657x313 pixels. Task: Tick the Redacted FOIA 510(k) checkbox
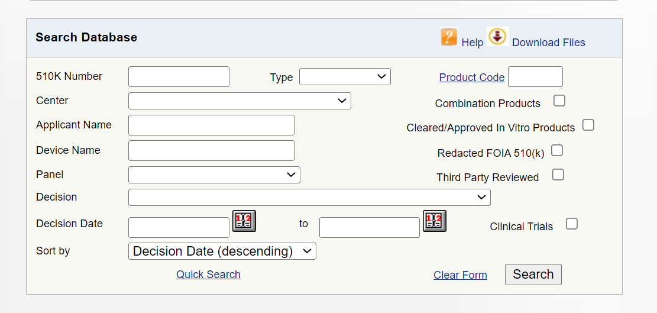click(557, 150)
